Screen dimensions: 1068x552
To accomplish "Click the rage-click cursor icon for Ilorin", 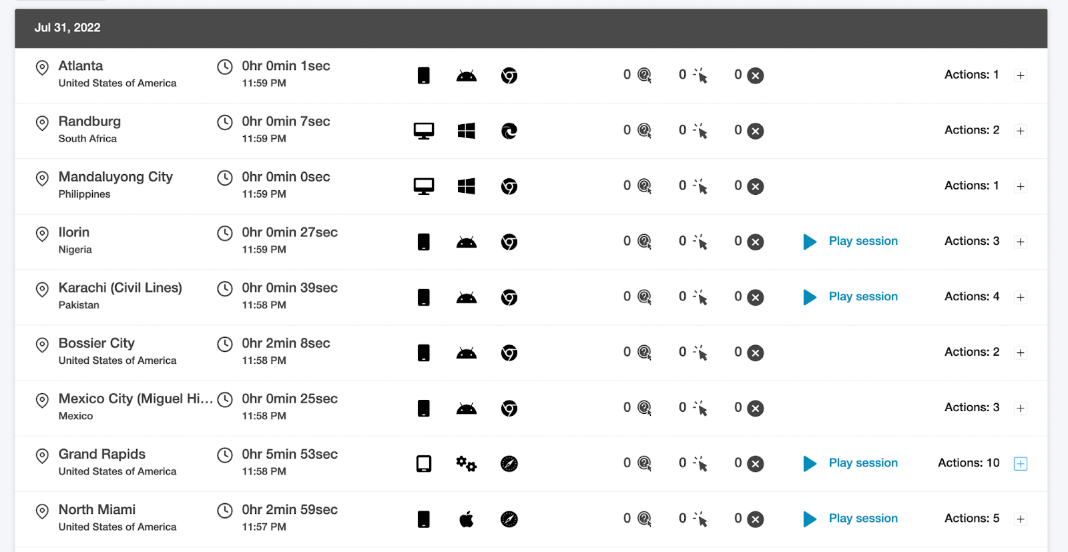I will coord(700,242).
